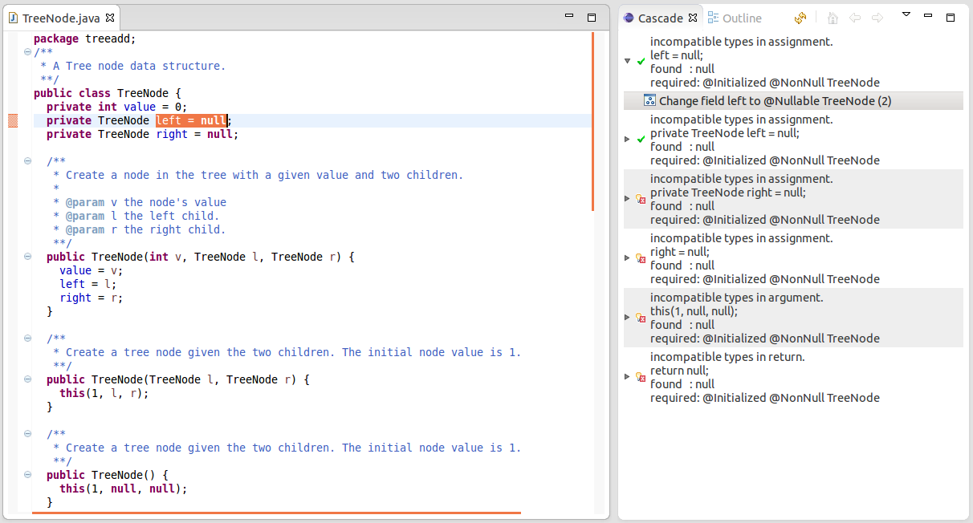Click error icon of 'return null;' entry

pos(641,377)
